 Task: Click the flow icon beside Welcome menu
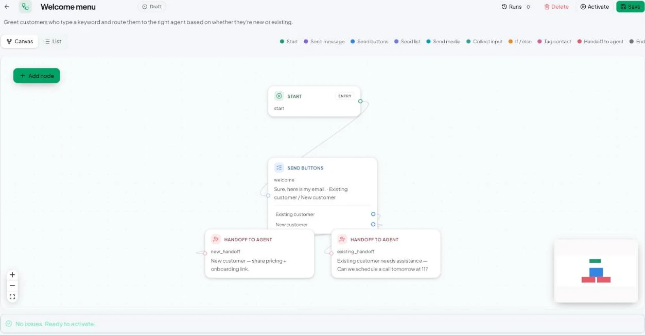click(x=25, y=7)
